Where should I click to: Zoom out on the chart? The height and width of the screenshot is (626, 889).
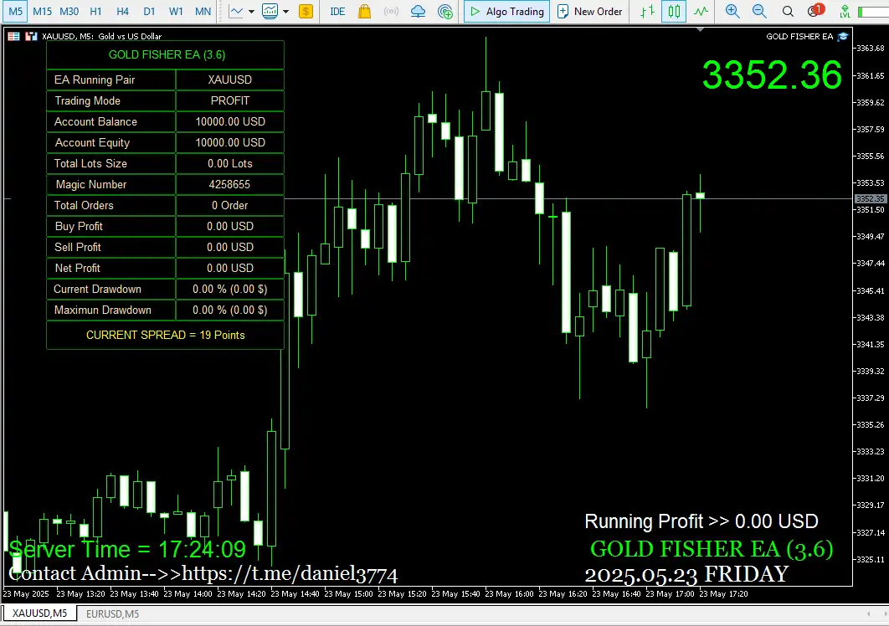[759, 12]
